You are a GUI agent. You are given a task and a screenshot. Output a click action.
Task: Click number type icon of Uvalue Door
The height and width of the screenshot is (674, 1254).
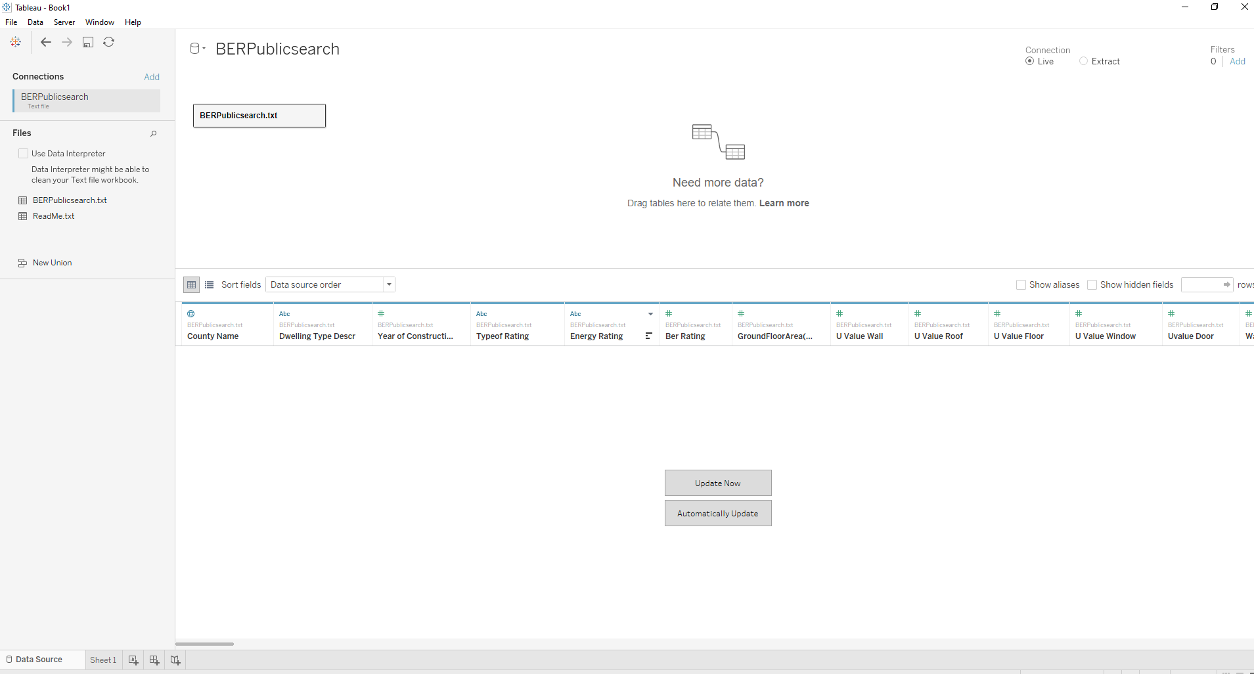(1171, 313)
